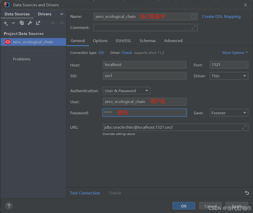
Task: Open the More Options dropdown
Action: pyautogui.click(x=235, y=53)
